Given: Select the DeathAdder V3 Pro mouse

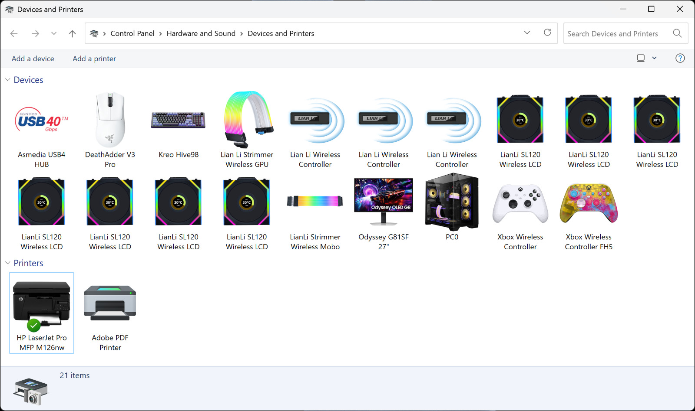Looking at the screenshot, I should [110, 130].
